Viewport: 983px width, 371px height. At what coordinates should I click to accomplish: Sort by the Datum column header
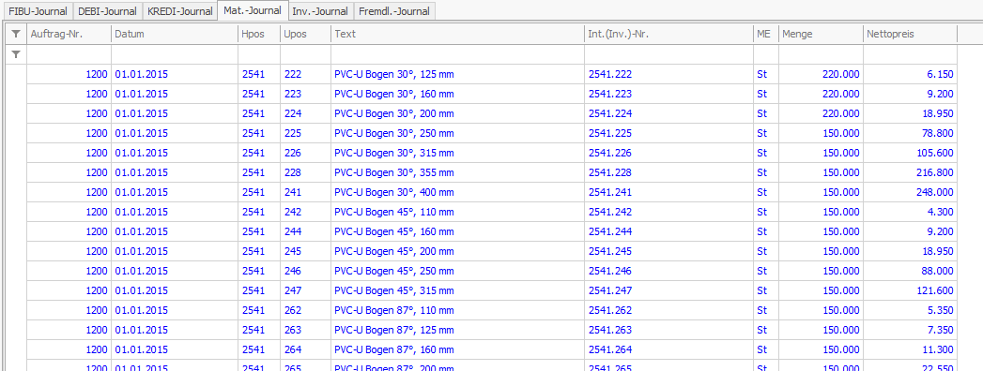tap(175, 35)
